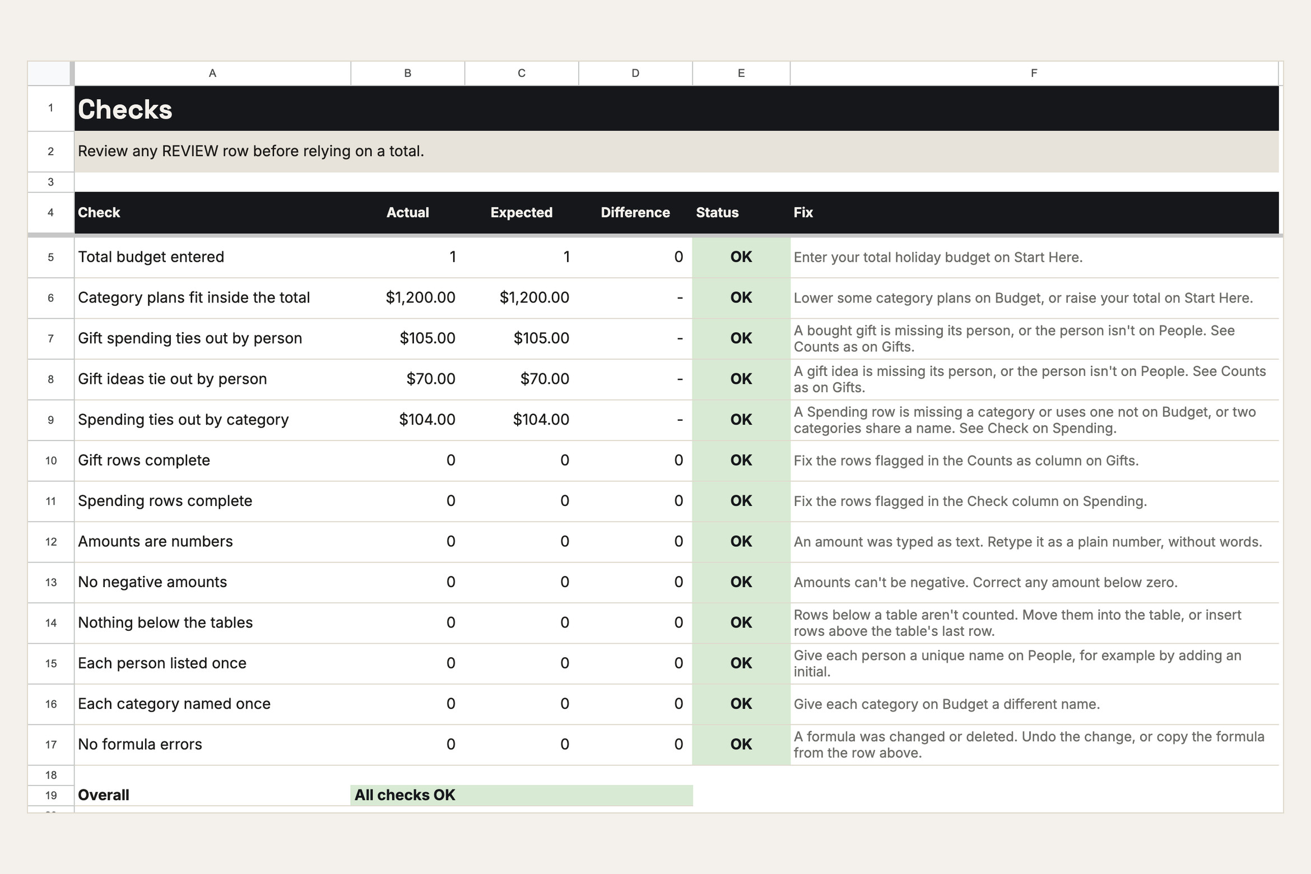The image size is (1311, 874).
Task: Click 'Amounts are numbers' cell
Action: point(212,542)
